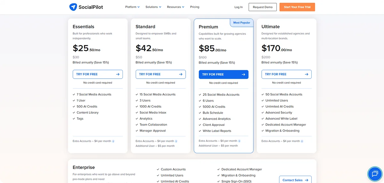Image resolution: width=384 pixels, height=183 pixels.
Task: Click Try For Free on Standard plan
Action: 161,74
